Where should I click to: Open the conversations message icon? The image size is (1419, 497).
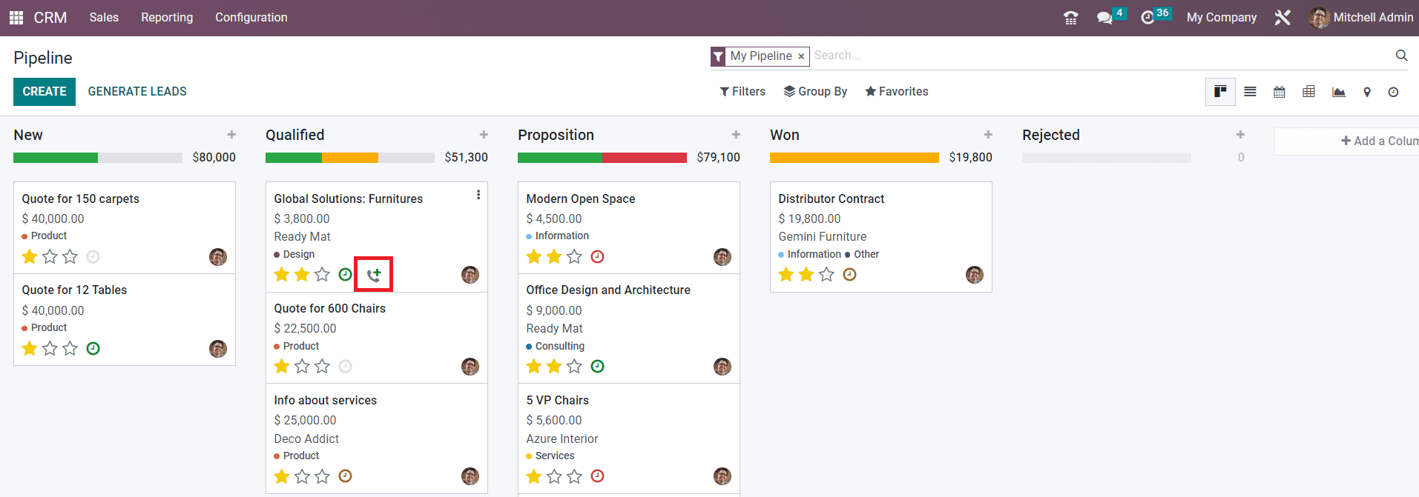pyautogui.click(x=1104, y=18)
